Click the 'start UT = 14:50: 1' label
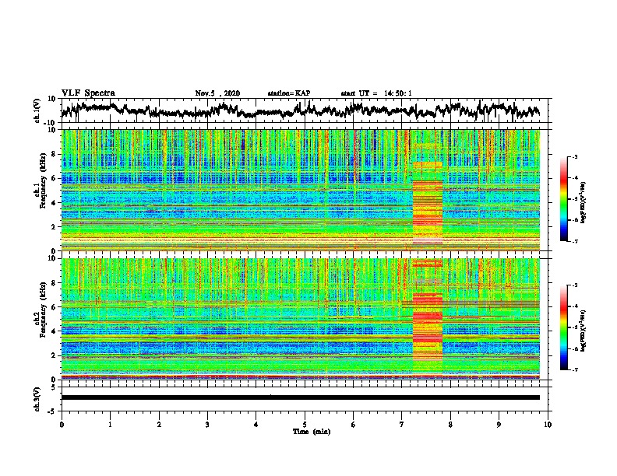This screenshot has height=476, width=617. (376, 93)
